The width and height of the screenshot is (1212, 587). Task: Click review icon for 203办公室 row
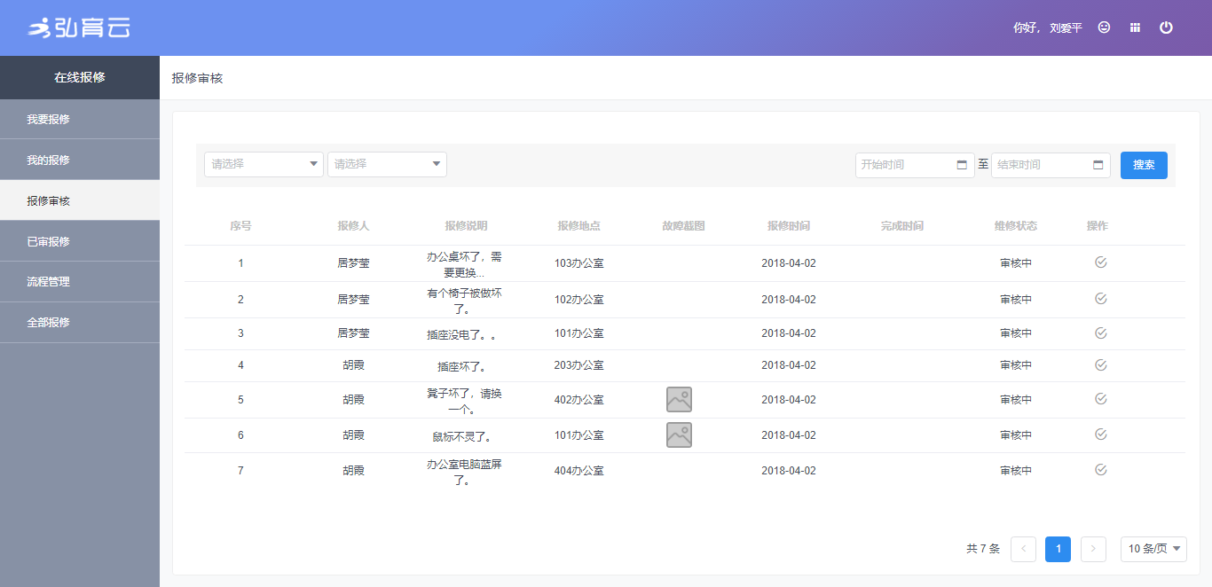(1100, 365)
